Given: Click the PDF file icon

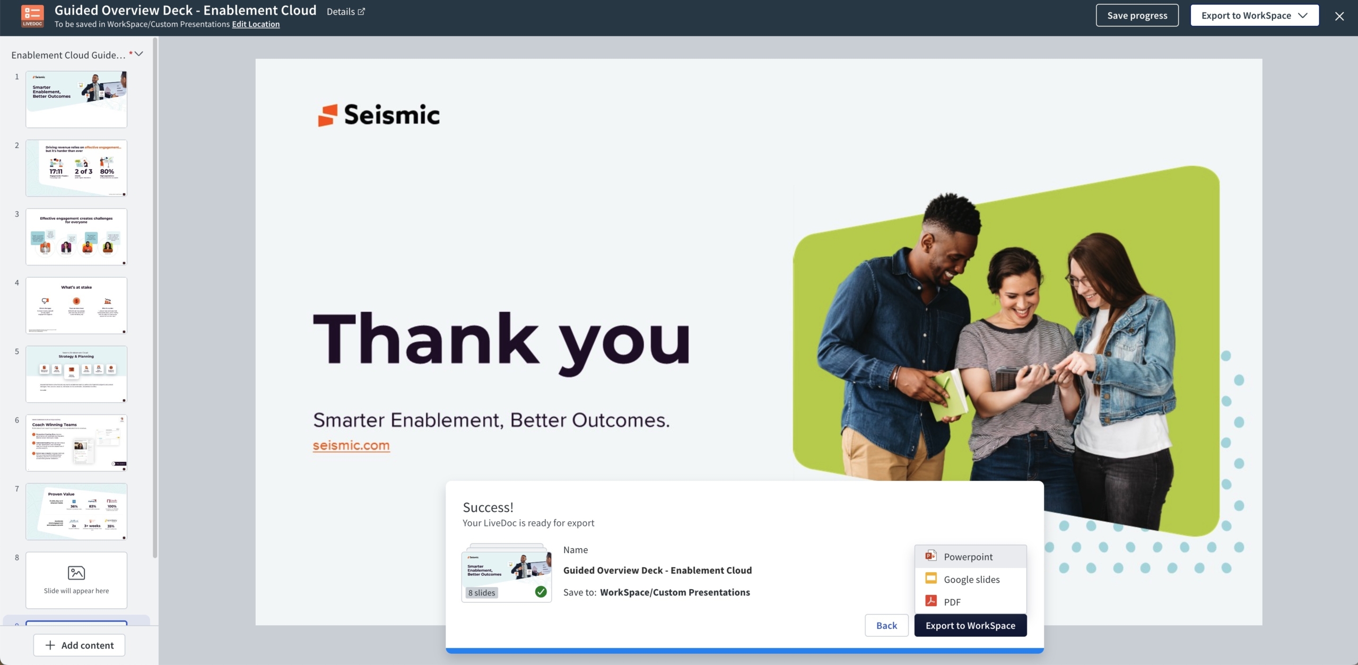Looking at the screenshot, I should 931,601.
